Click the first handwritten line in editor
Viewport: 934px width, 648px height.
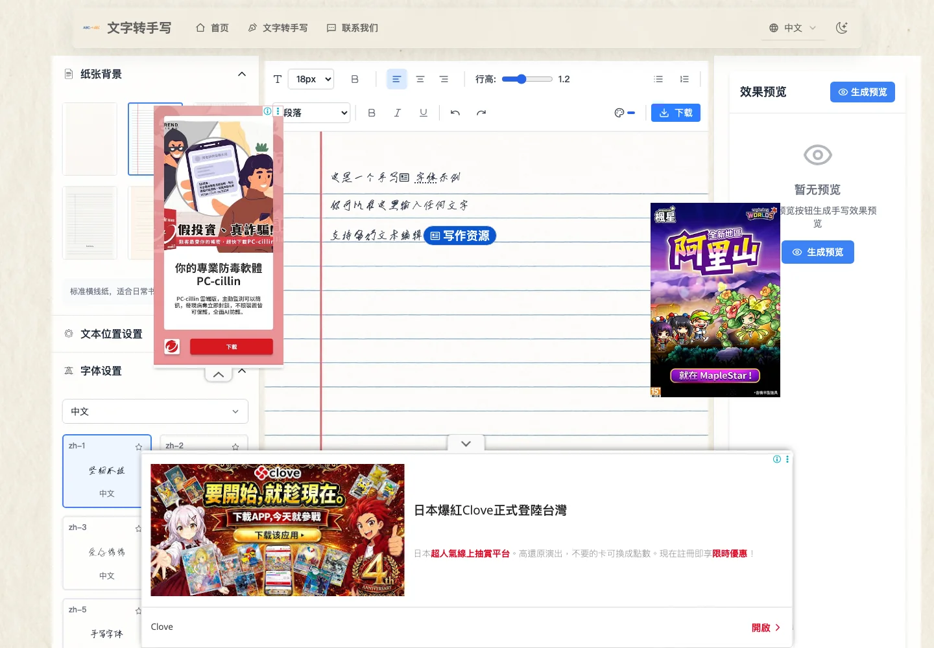[396, 177]
